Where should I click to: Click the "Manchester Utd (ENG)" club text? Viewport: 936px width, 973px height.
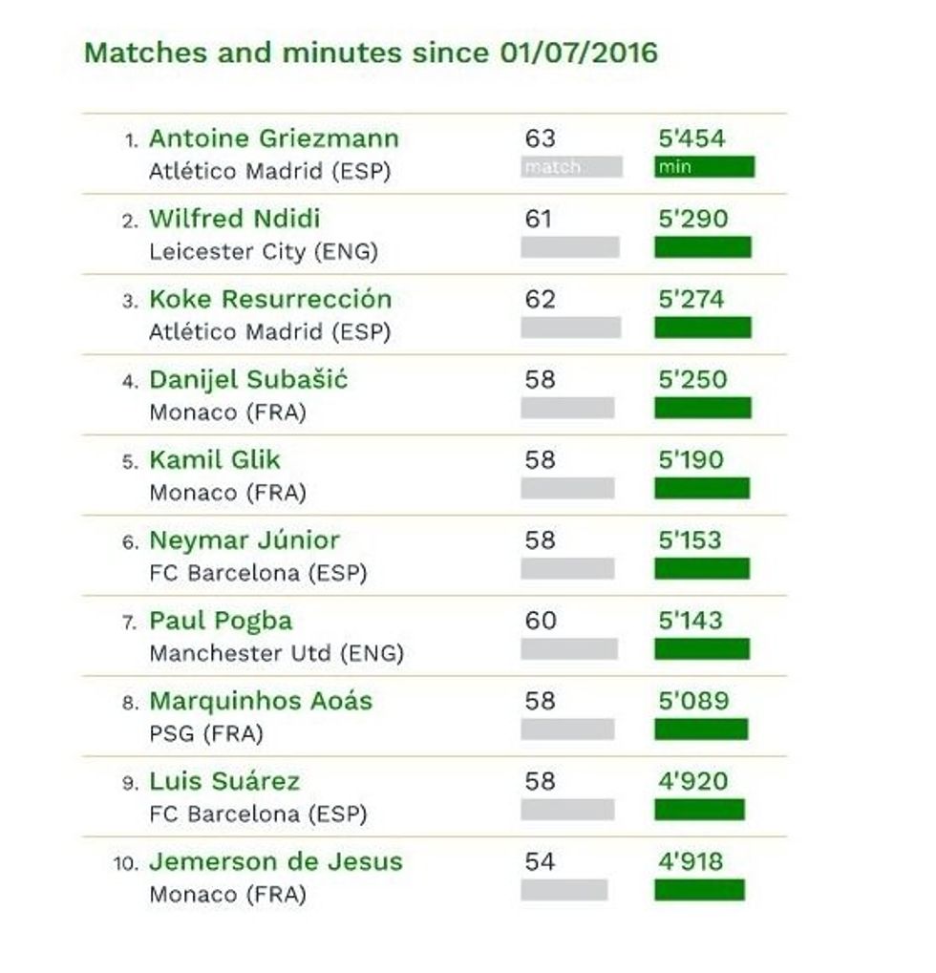[276, 654]
